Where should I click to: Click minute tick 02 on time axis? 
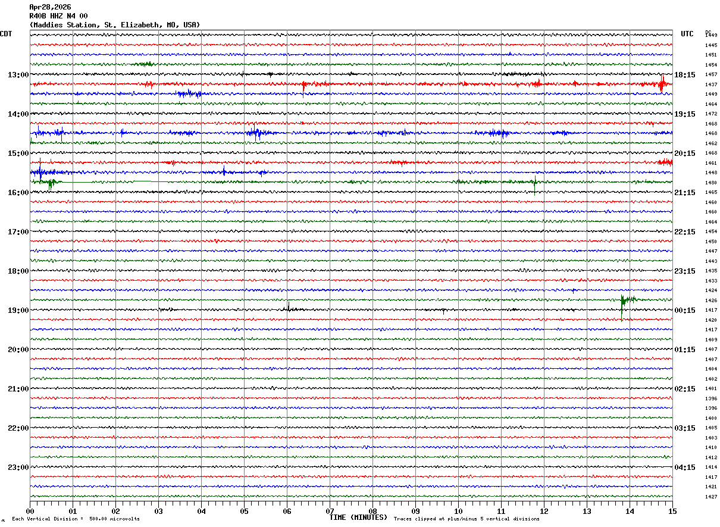115,511
